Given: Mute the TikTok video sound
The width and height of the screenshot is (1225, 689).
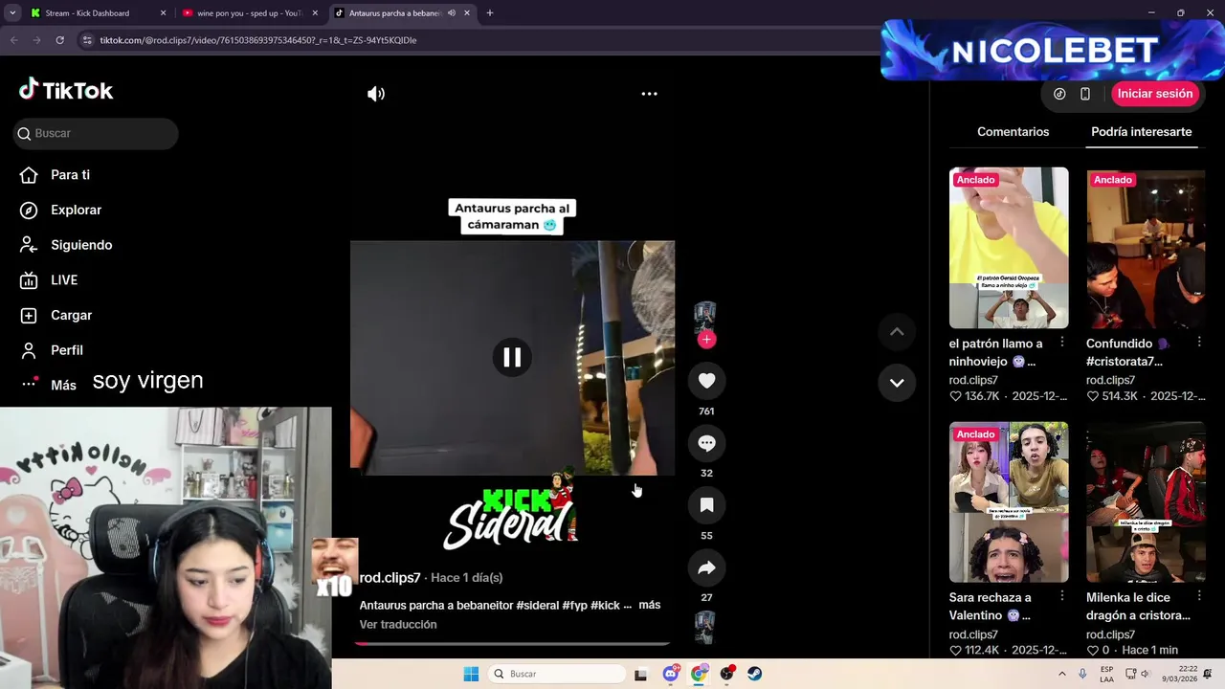Looking at the screenshot, I should 376,94.
